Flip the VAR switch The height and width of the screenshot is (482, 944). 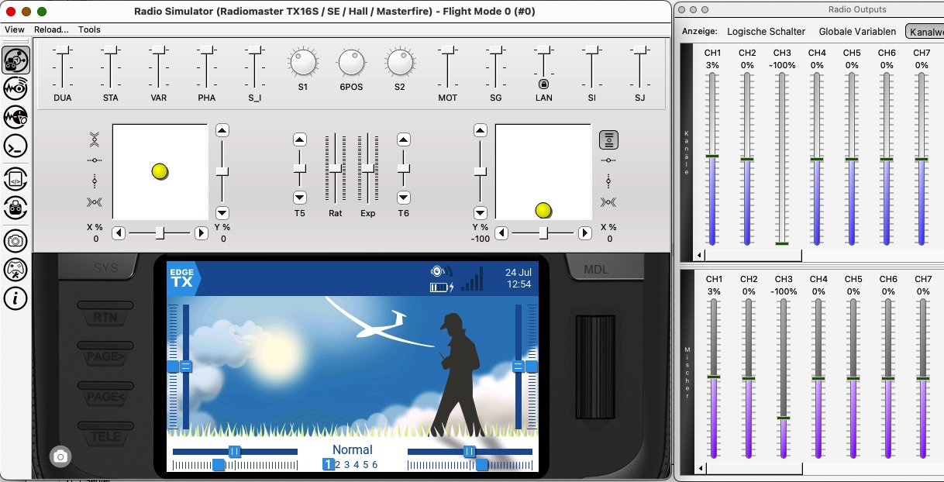[x=159, y=67]
